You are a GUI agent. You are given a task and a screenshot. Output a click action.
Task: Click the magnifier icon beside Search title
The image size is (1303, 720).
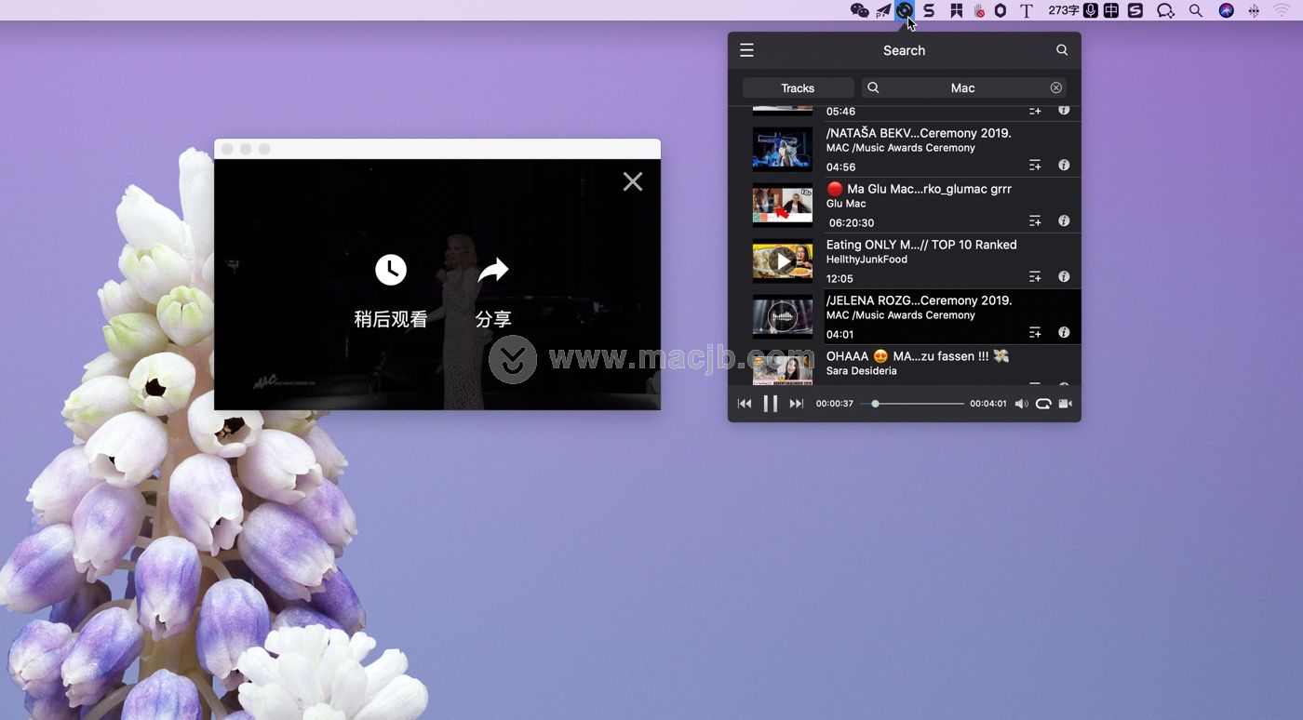coord(1062,50)
